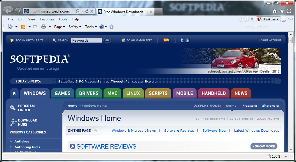Switch to the DRIVERS tab

tap(89, 93)
